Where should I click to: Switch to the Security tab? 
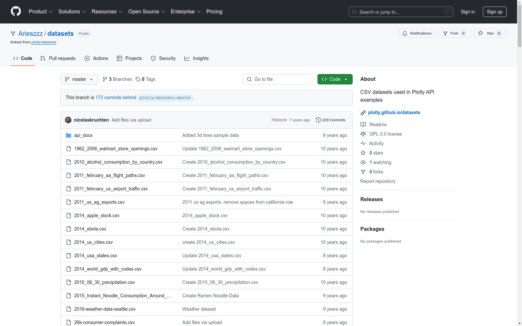coord(163,58)
